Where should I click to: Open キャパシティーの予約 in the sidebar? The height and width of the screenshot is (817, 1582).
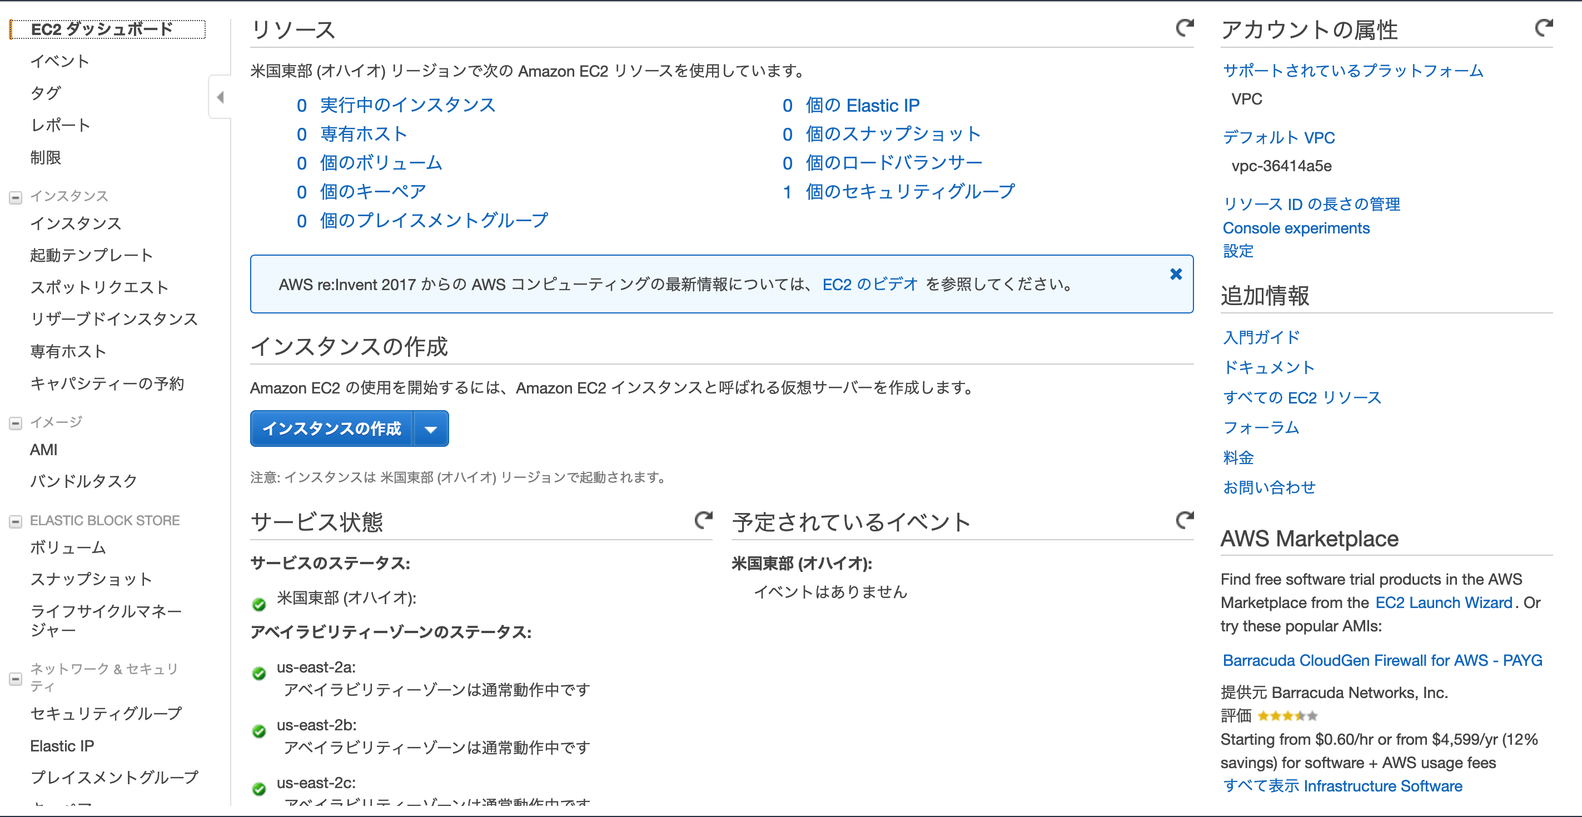click(x=107, y=383)
